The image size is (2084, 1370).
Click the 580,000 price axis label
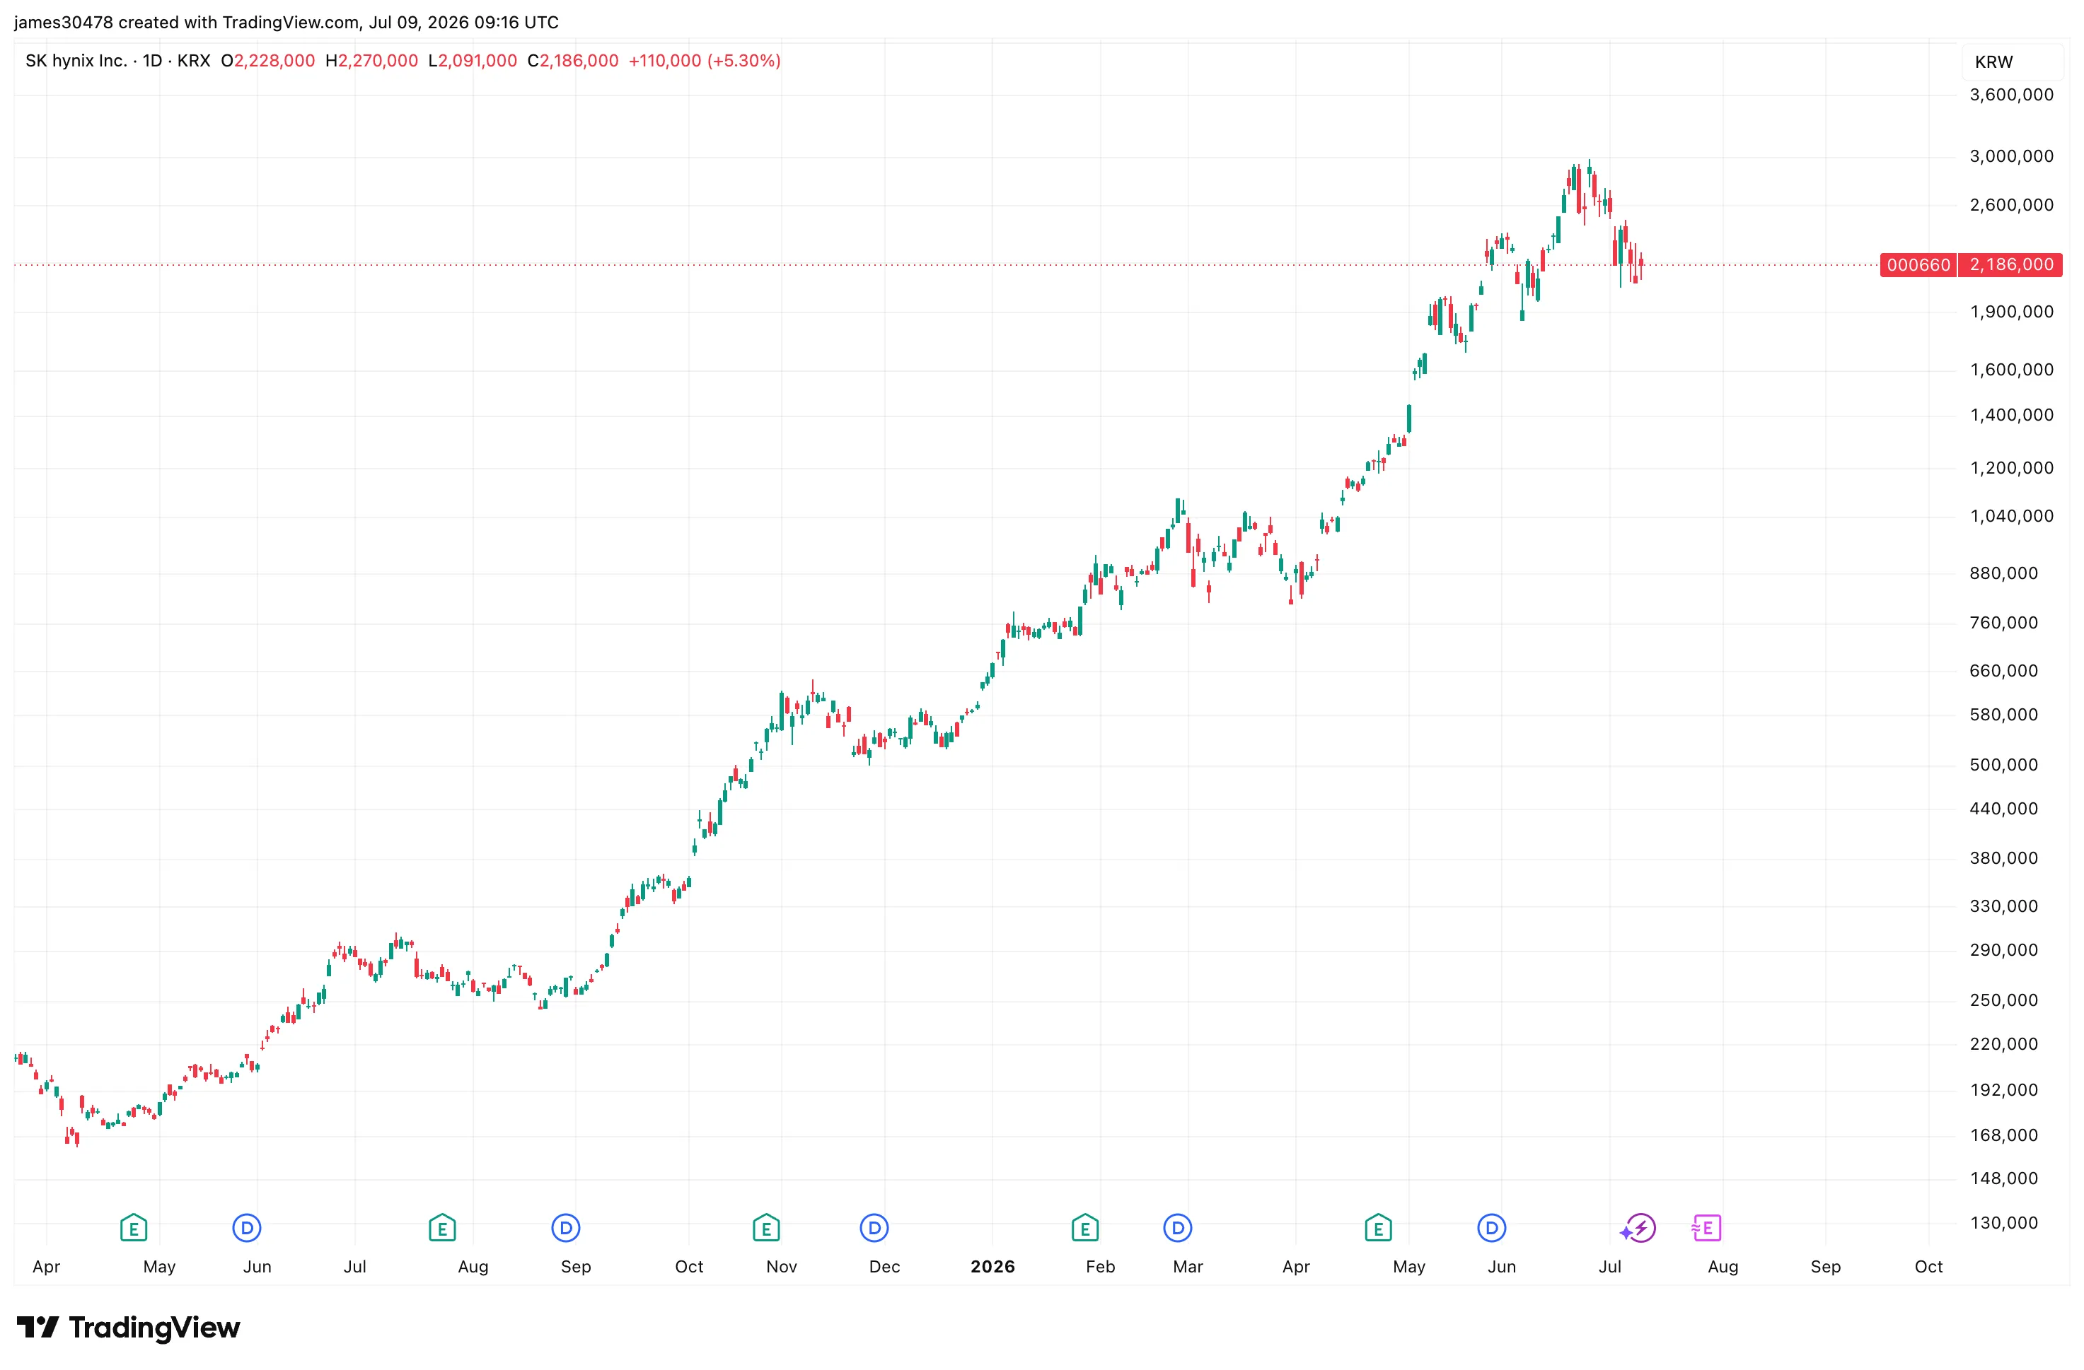[x=2003, y=715]
